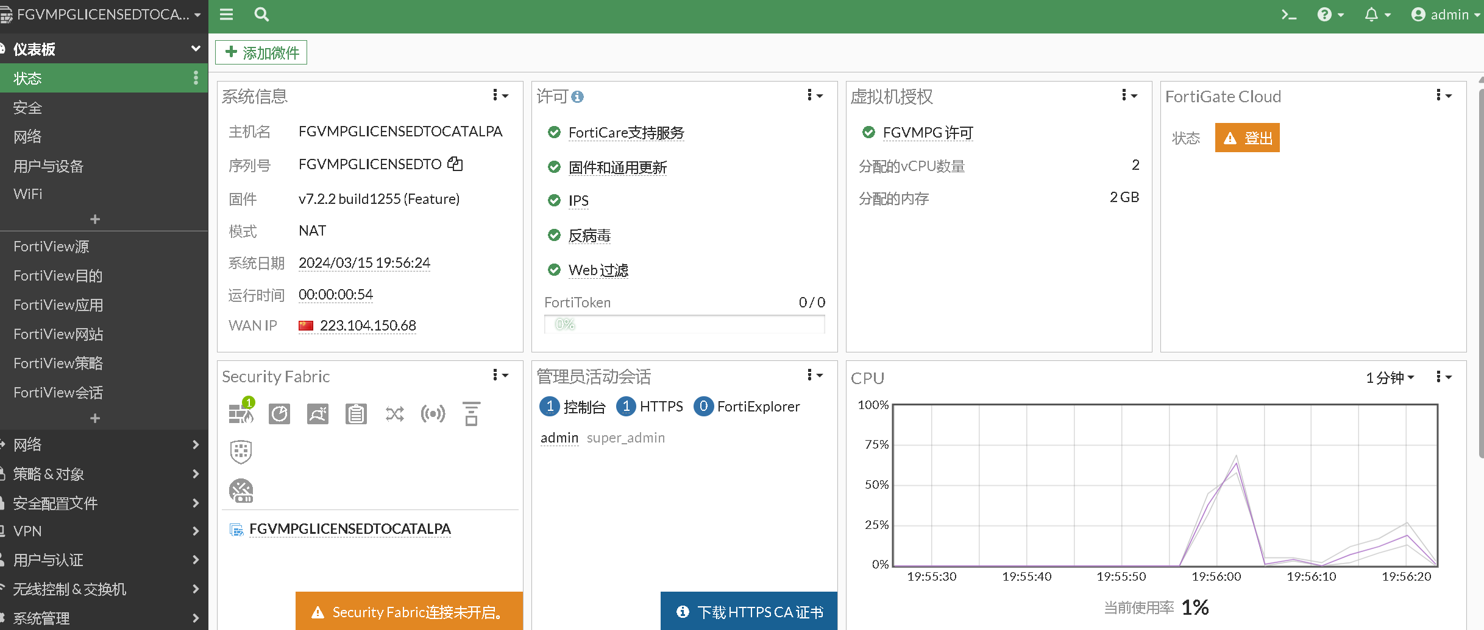Expand the 系统管理 section
This screenshot has width=1484, height=630.
tap(196, 618)
